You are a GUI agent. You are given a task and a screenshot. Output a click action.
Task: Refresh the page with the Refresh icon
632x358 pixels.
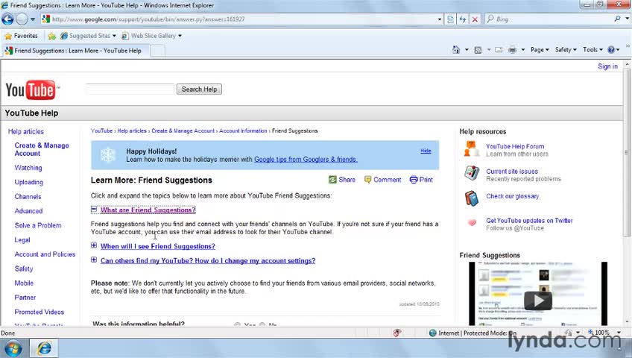pos(463,19)
